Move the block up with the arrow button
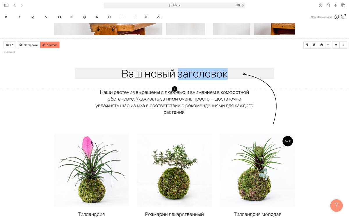This screenshot has height=218, width=349. tap(336, 45)
